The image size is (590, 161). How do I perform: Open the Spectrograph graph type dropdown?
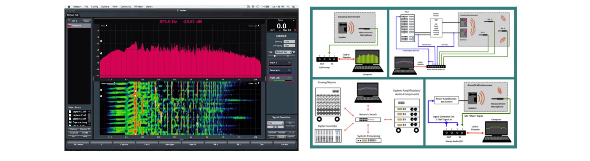coord(108,83)
